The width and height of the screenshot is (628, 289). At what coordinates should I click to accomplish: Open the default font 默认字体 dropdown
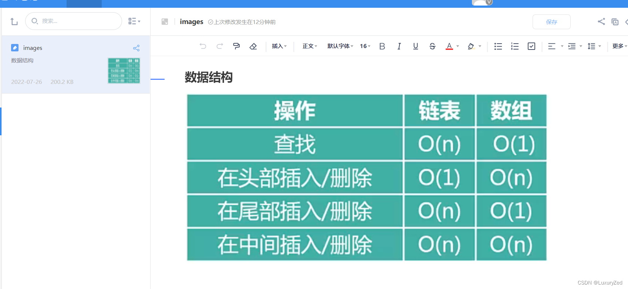click(x=340, y=46)
